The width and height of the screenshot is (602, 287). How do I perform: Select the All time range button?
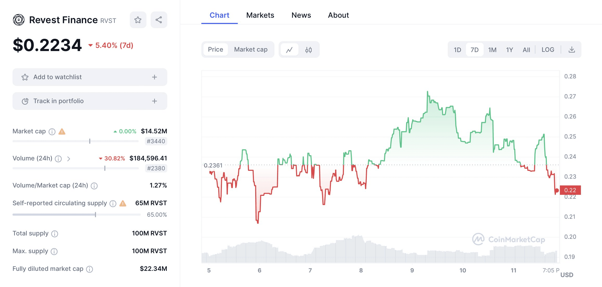click(x=526, y=49)
